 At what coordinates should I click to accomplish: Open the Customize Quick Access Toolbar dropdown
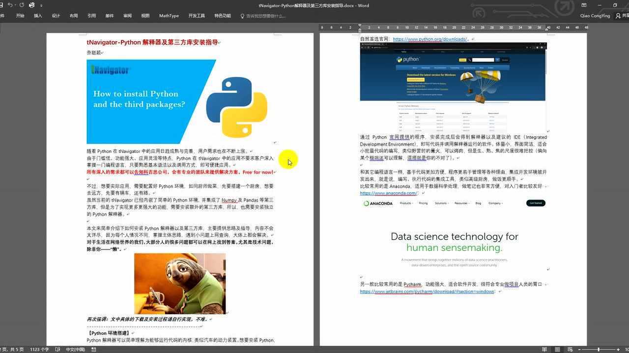42,5
